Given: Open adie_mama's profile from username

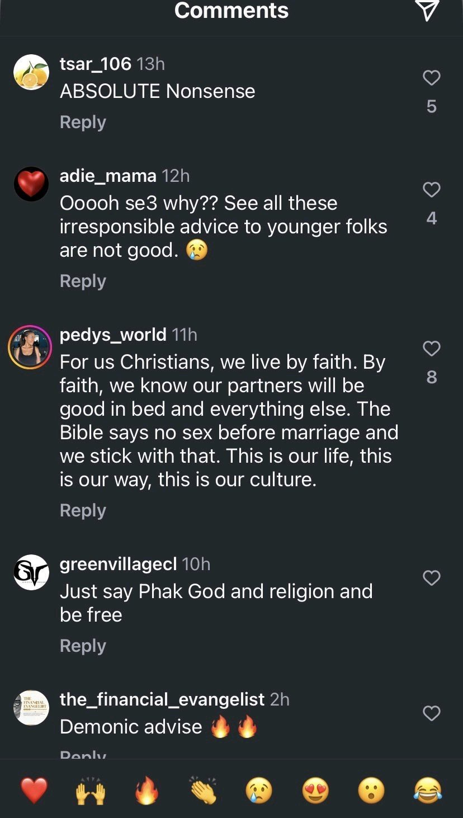Looking at the screenshot, I should pos(108,176).
